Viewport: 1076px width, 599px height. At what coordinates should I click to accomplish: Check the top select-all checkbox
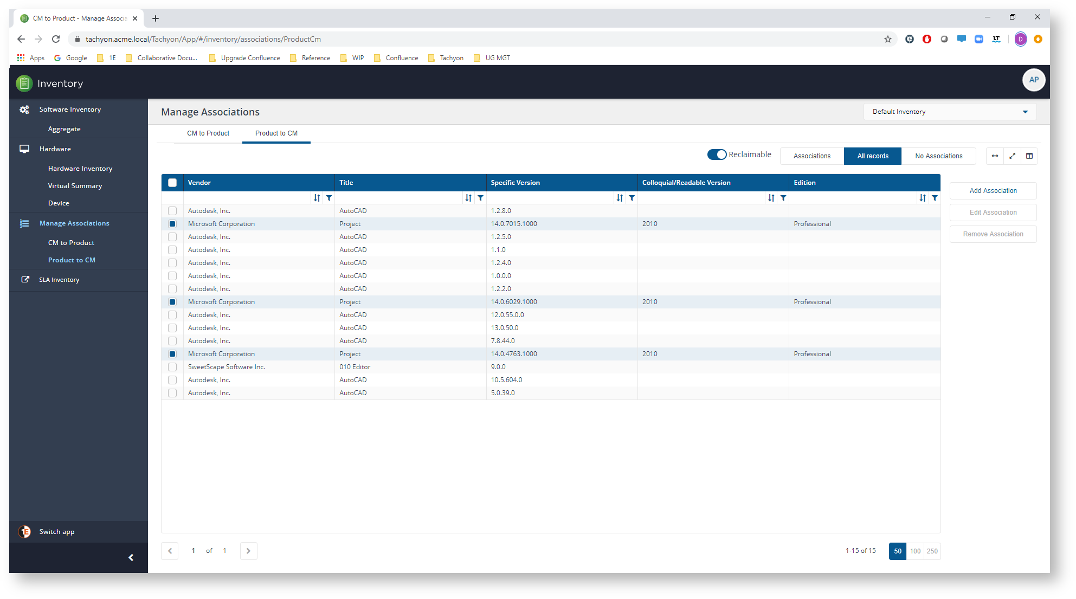click(x=172, y=183)
